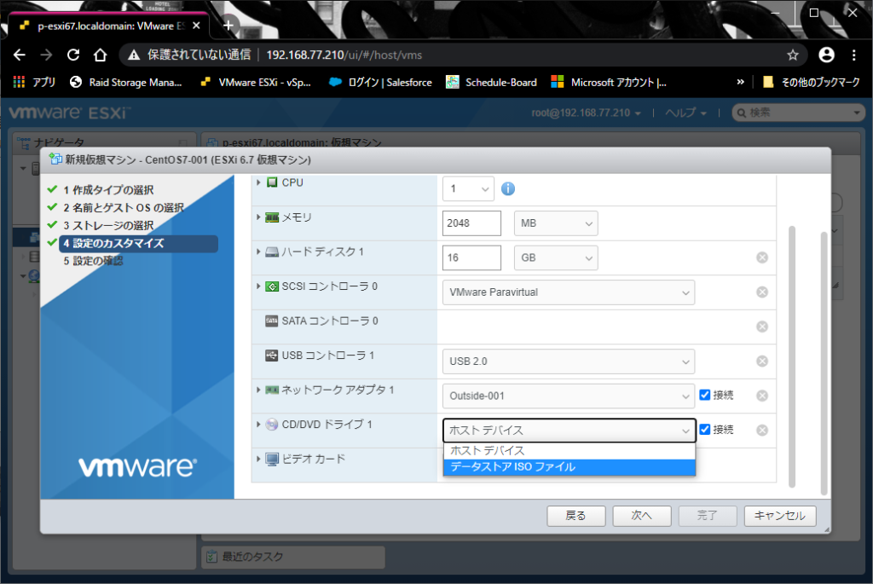
Task: Open Chrome profile account icon
Action: tap(827, 55)
